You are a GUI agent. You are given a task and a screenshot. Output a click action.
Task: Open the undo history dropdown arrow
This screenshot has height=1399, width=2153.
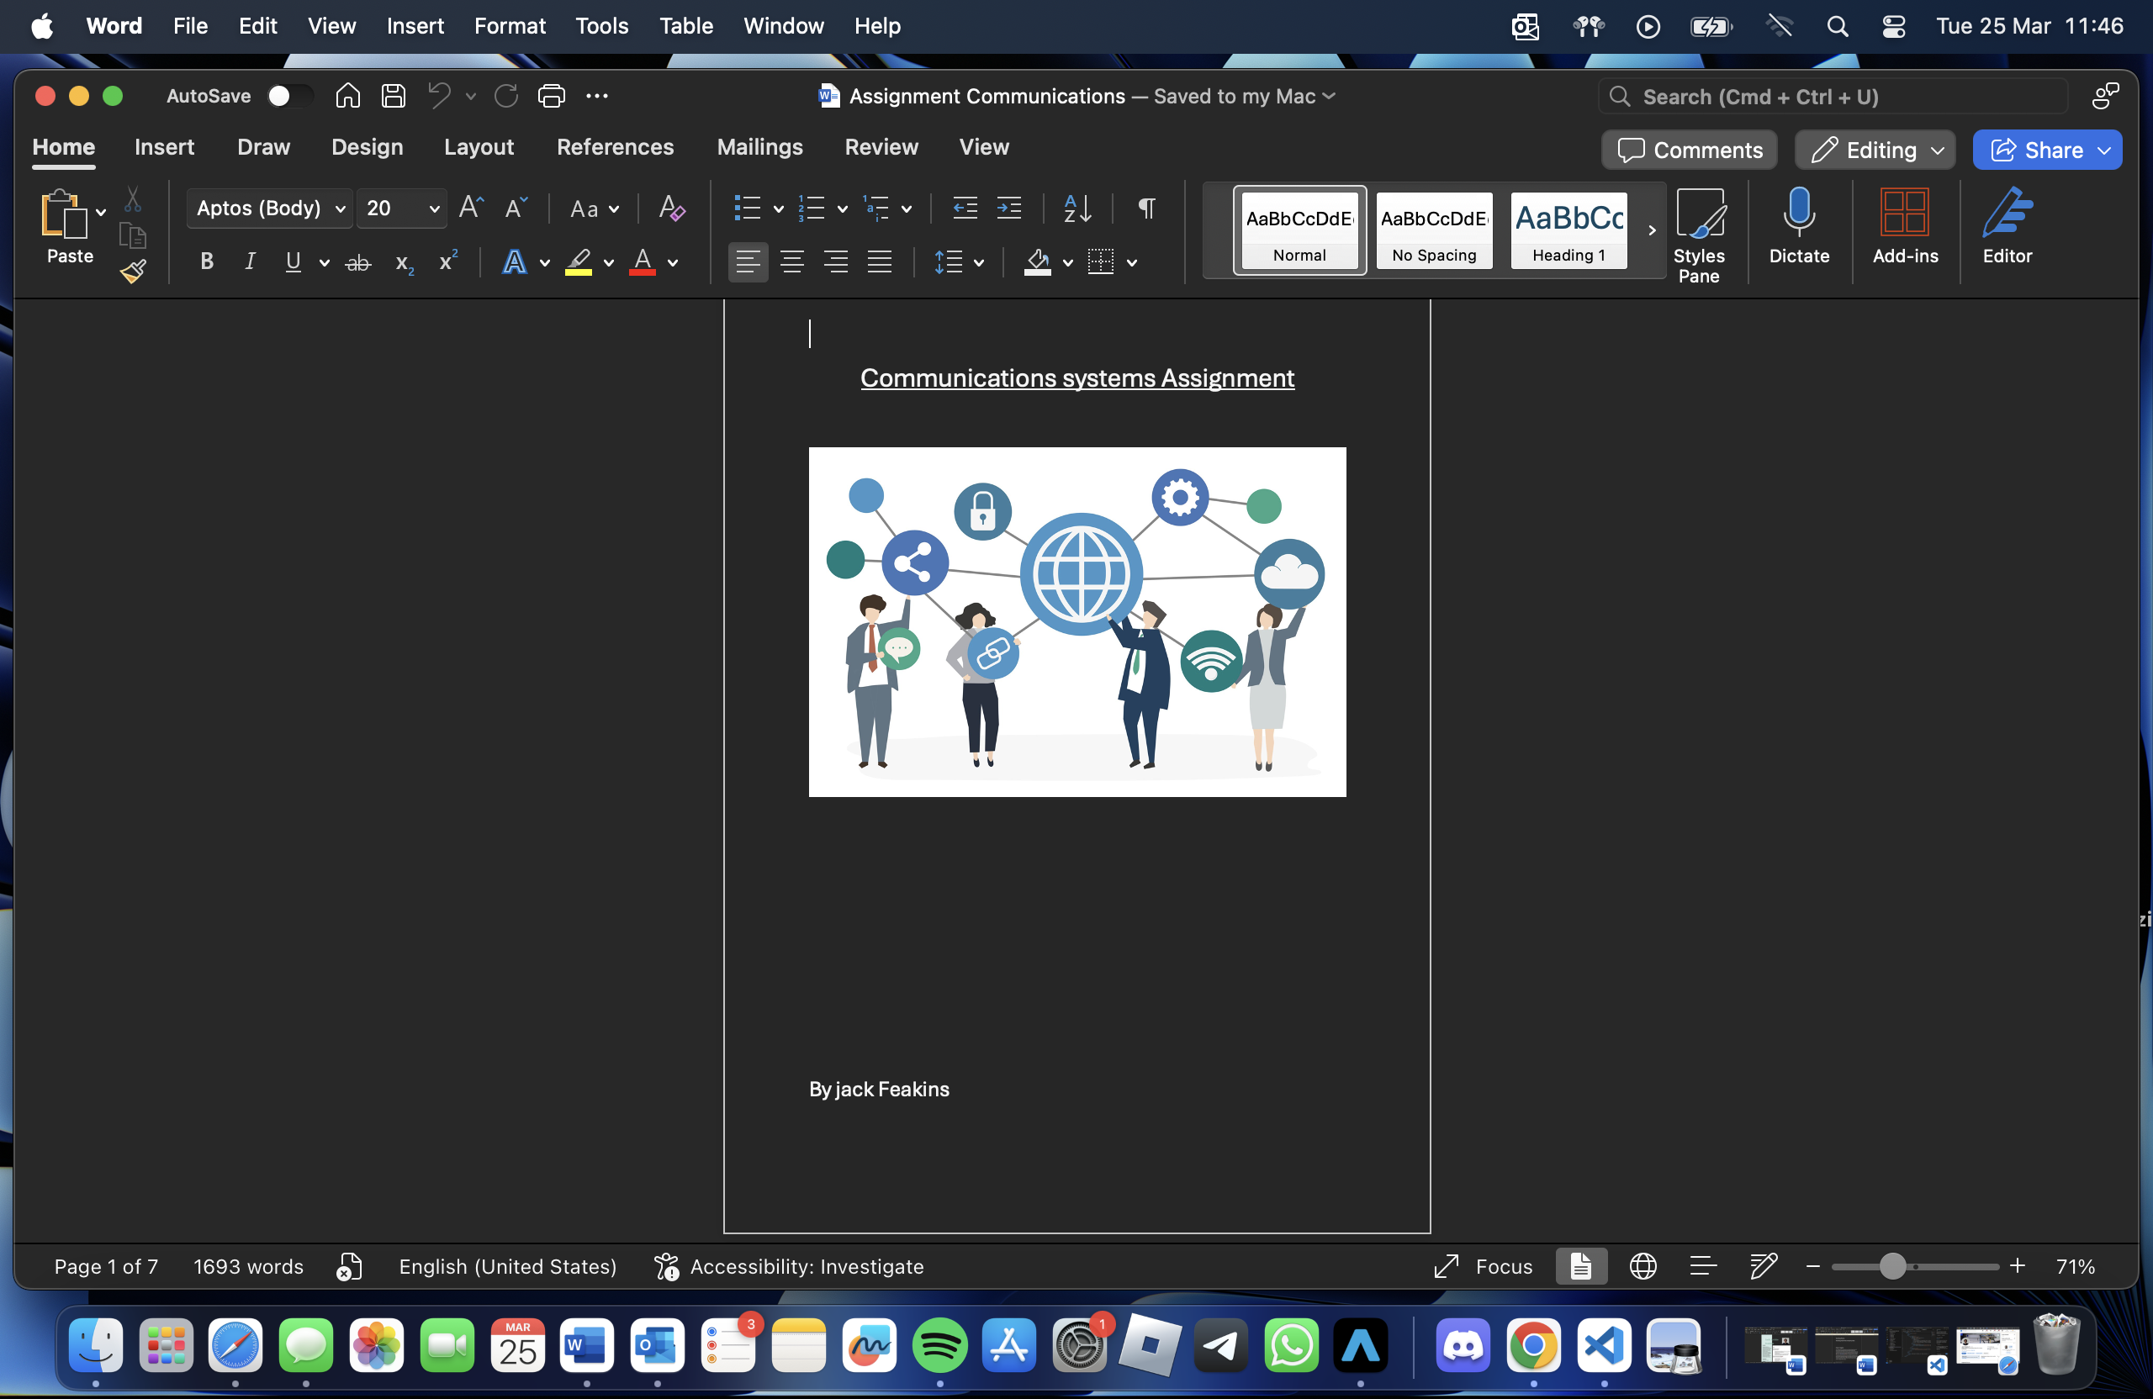pos(470,96)
